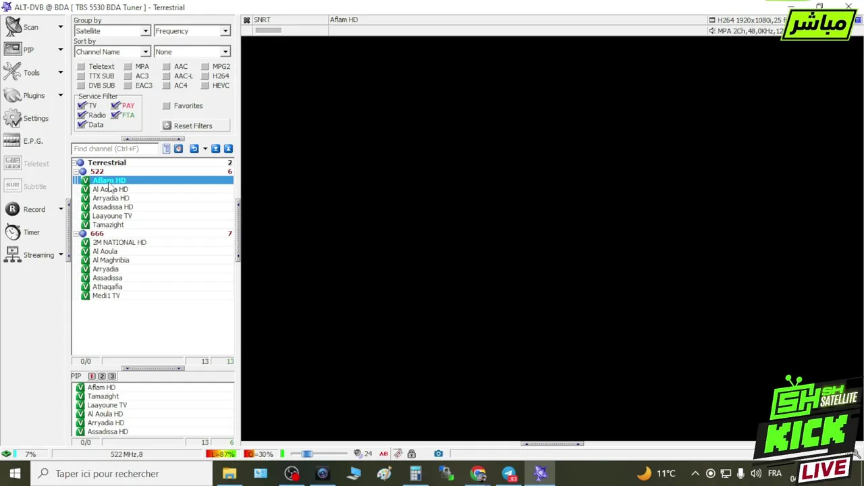Select the 2M NATIONAL HD channel
The width and height of the screenshot is (864, 486).
[x=119, y=242]
